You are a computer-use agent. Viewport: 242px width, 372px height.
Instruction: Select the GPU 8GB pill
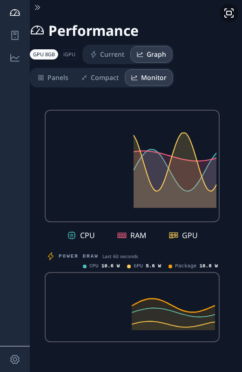tap(44, 54)
